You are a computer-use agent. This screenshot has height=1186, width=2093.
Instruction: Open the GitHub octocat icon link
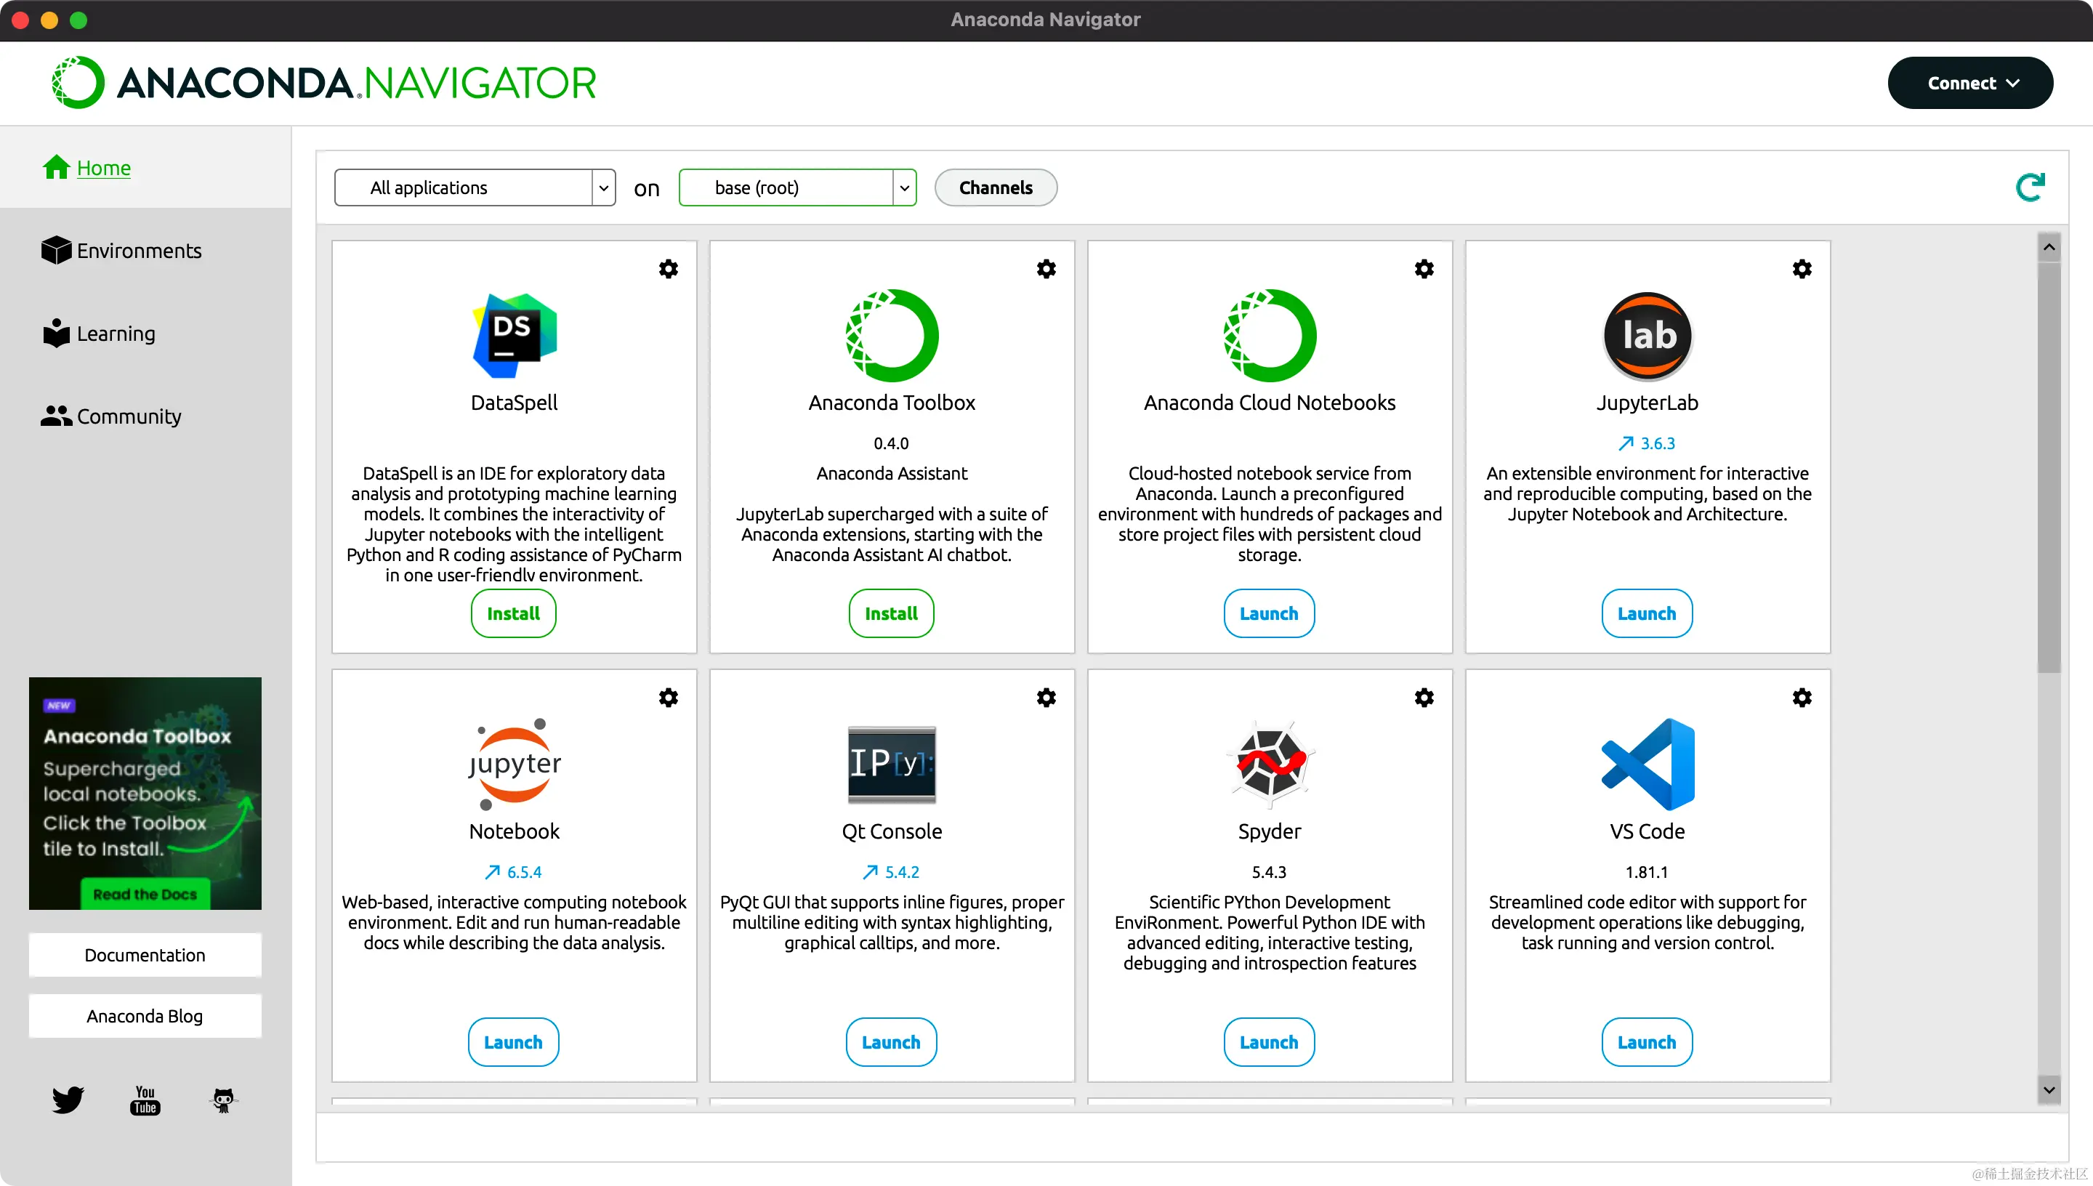pyautogui.click(x=223, y=1100)
